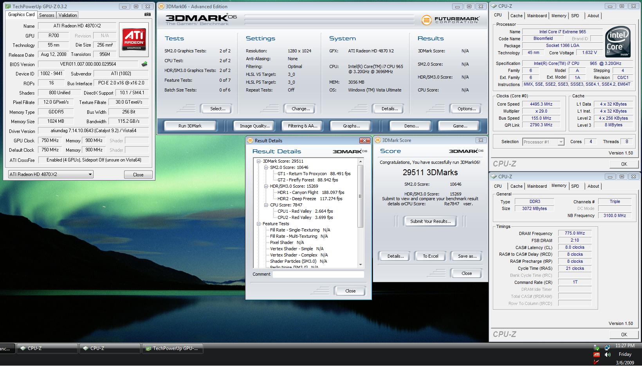
Task: Click Options... under Results
Action: pyautogui.click(x=467, y=109)
